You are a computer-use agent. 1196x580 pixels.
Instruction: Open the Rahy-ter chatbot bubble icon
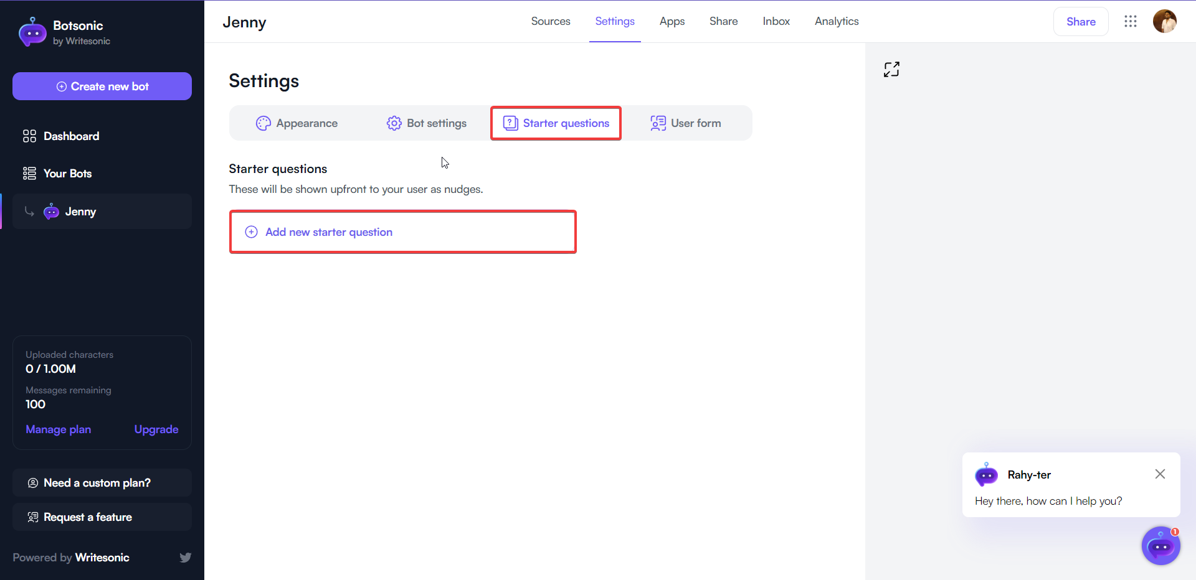coord(1160,546)
